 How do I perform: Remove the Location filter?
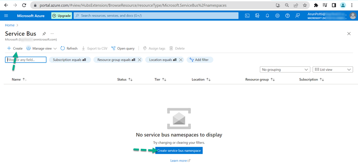click(181, 60)
